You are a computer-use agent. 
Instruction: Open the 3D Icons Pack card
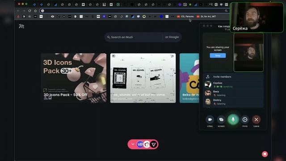(x=74, y=78)
